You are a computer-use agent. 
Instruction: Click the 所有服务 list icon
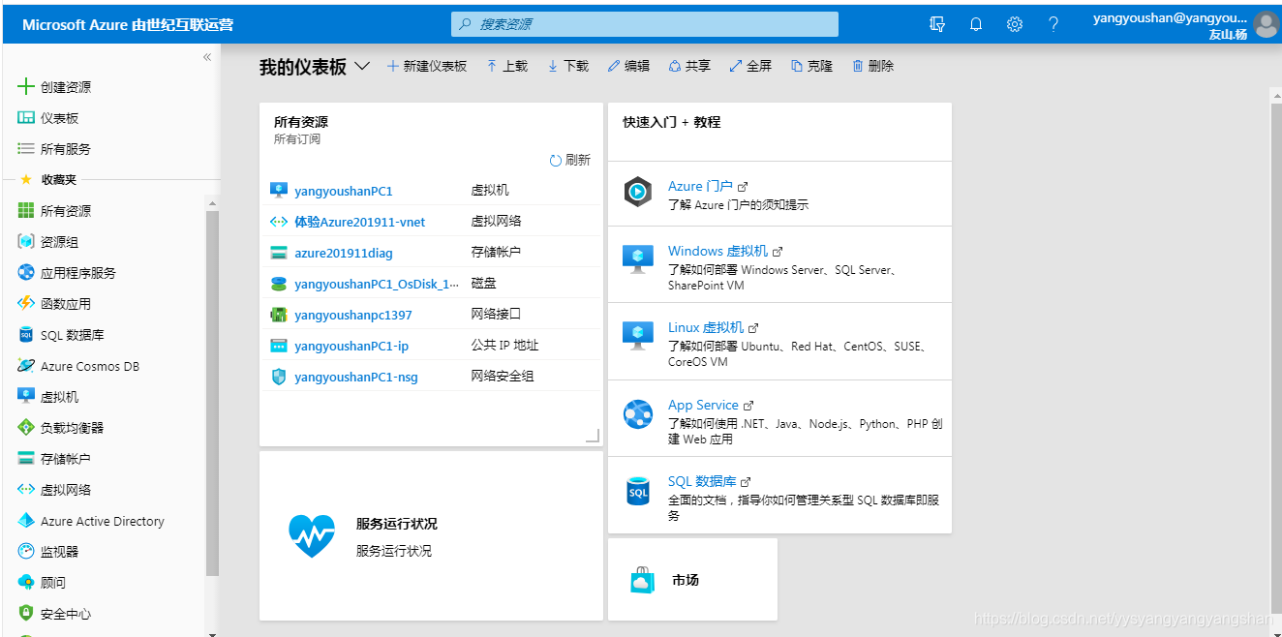coord(26,149)
